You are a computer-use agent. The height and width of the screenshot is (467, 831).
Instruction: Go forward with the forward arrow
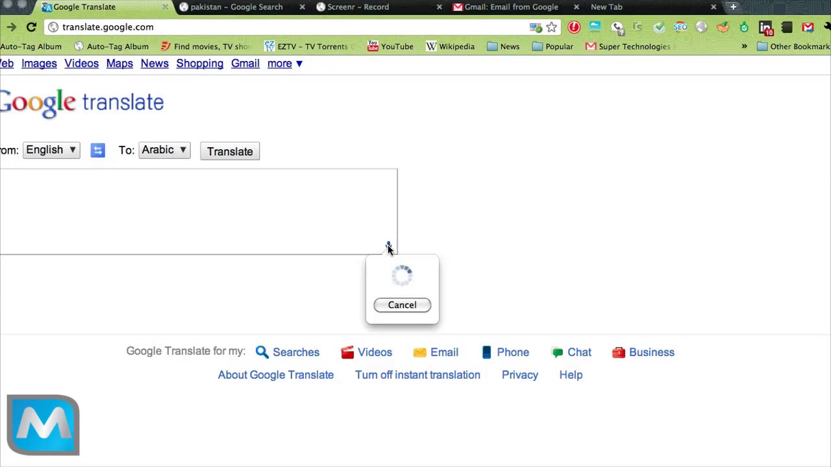(x=11, y=27)
